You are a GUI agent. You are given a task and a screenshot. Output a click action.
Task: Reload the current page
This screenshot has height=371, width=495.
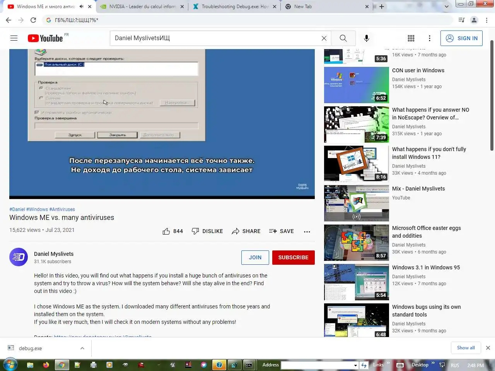pos(33,20)
